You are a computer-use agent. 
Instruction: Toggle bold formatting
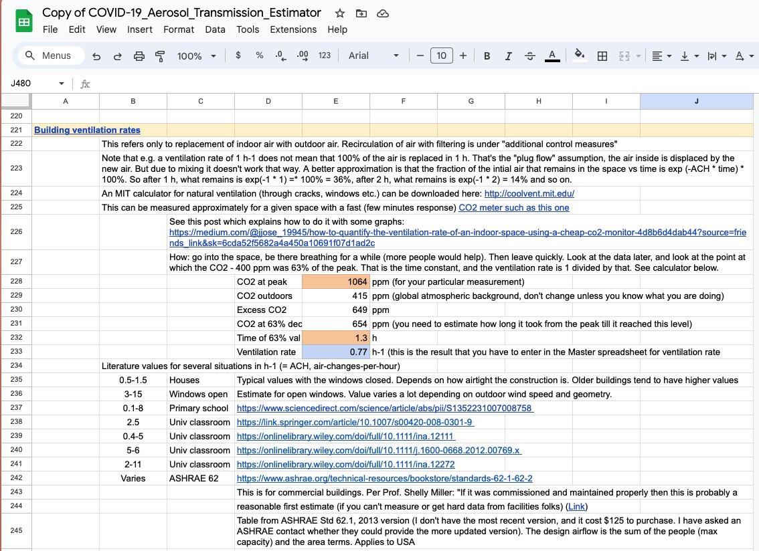[487, 56]
